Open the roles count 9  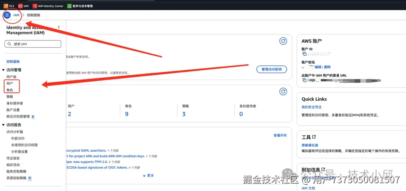click(x=127, y=114)
